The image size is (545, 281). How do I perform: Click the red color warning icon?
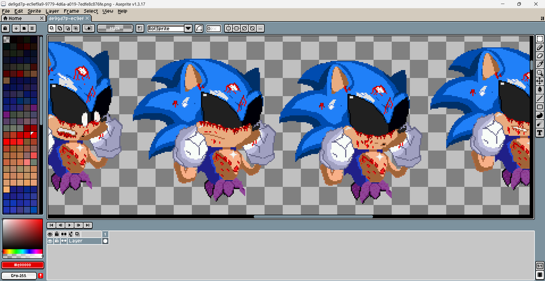click(41, 276)
